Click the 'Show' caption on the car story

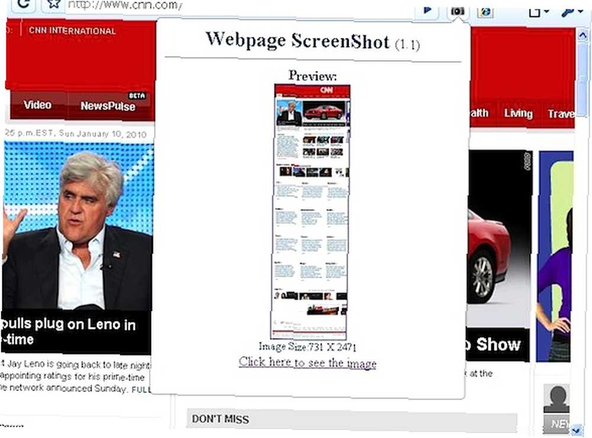pyautogui.click(x=498, y=345)
